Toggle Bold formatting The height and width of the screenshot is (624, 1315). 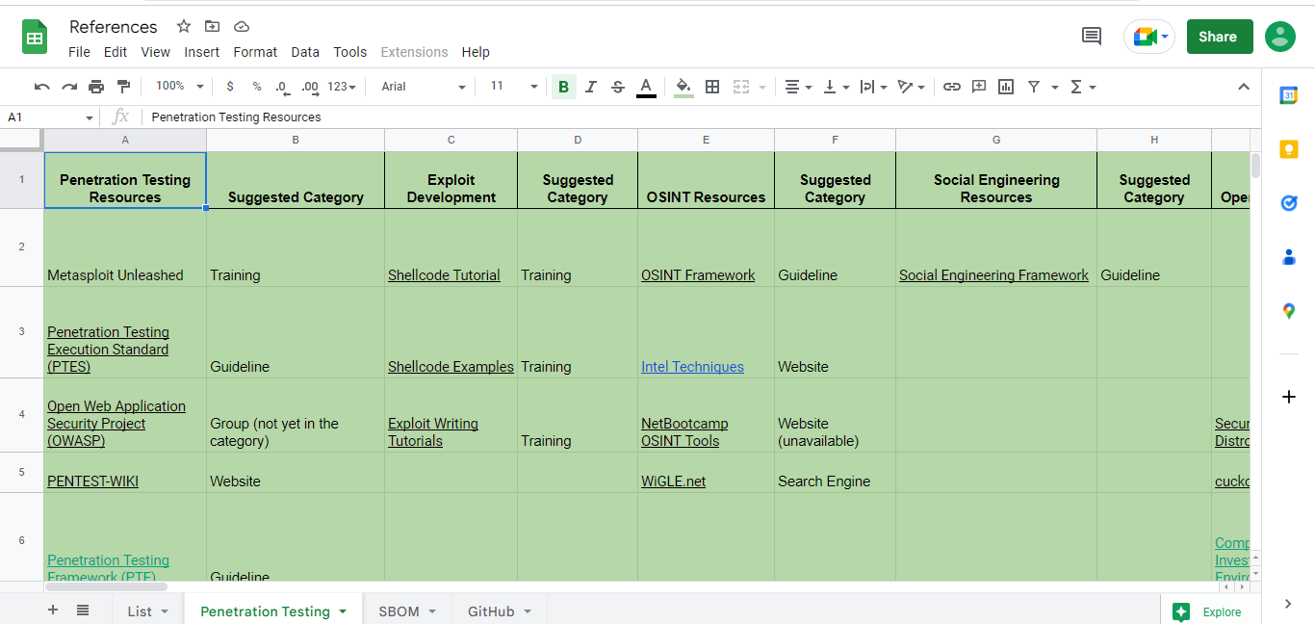[563, 87]
